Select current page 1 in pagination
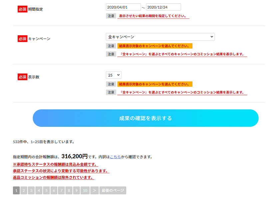 16,190
